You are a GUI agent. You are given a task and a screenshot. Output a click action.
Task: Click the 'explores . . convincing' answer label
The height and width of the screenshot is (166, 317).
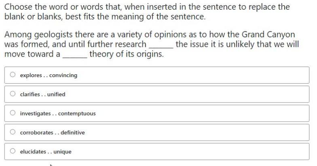[x=49, y=75]
